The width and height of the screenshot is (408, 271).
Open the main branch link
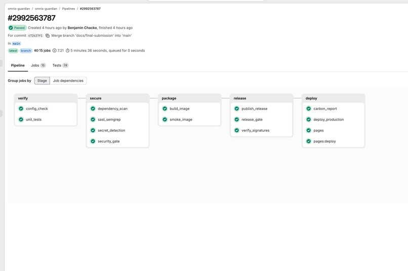point(16,43)
